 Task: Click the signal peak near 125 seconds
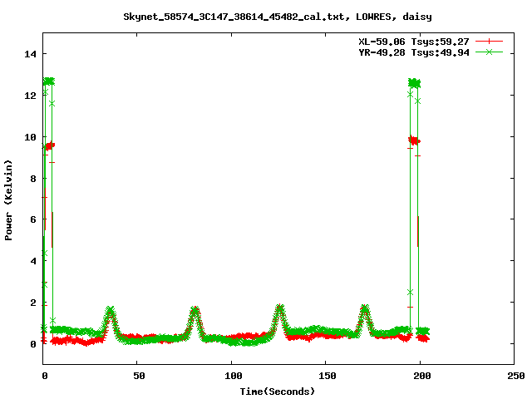[279, 308]
